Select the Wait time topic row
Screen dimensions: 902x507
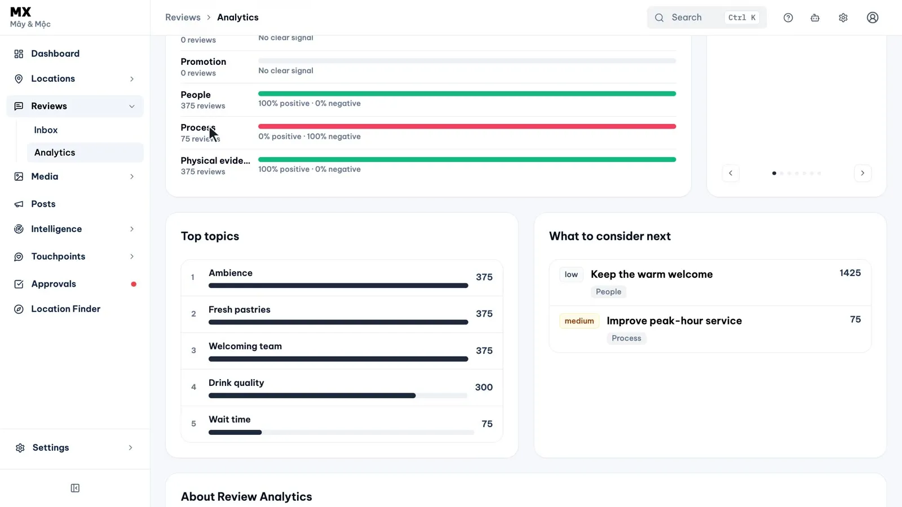[342, 424]
